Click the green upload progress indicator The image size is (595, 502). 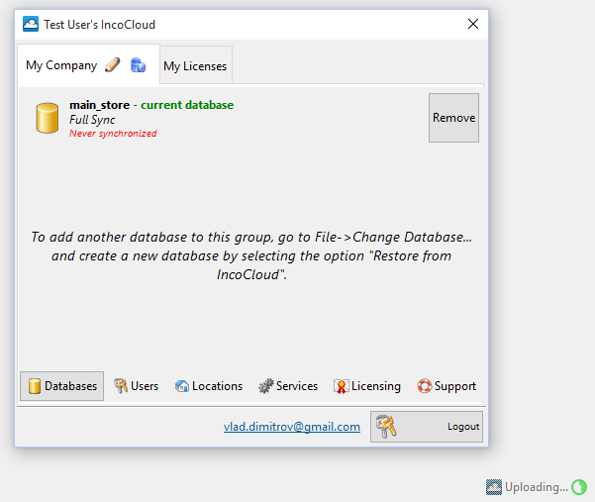579,487
